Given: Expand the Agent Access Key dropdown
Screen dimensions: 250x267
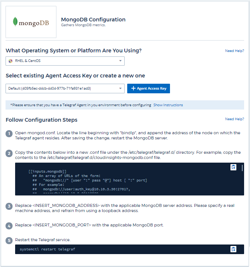Looking at the screenshot, I should (65, 89).
